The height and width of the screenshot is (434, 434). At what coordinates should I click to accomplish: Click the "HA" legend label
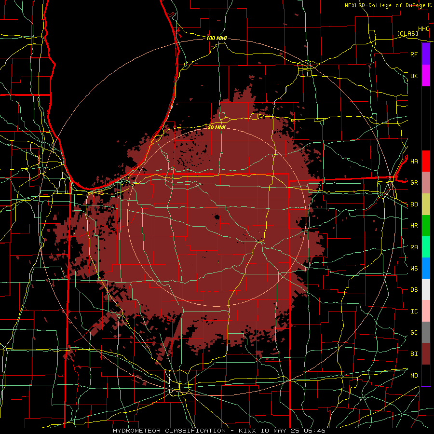pyautogui.click(x=414, y=162)
